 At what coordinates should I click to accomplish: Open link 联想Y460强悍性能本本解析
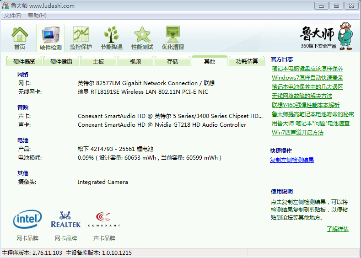306,105
